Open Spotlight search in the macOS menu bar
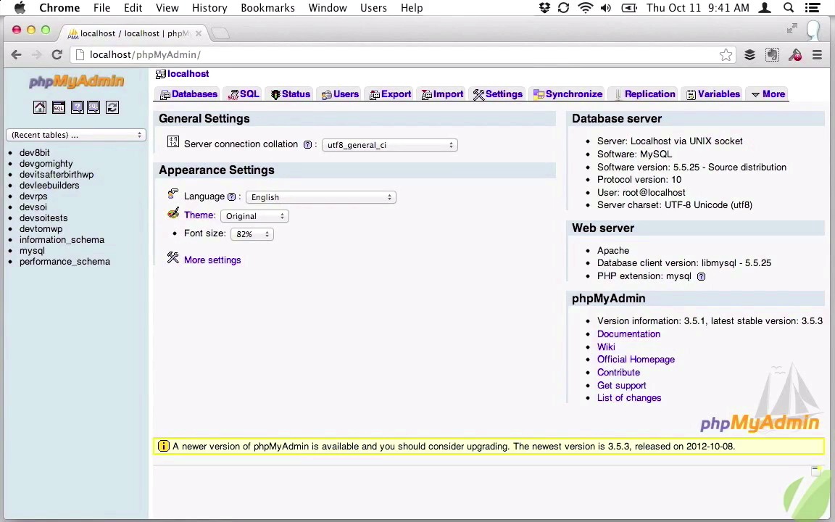The image size is (835, 522). click(x=789, y=7)
